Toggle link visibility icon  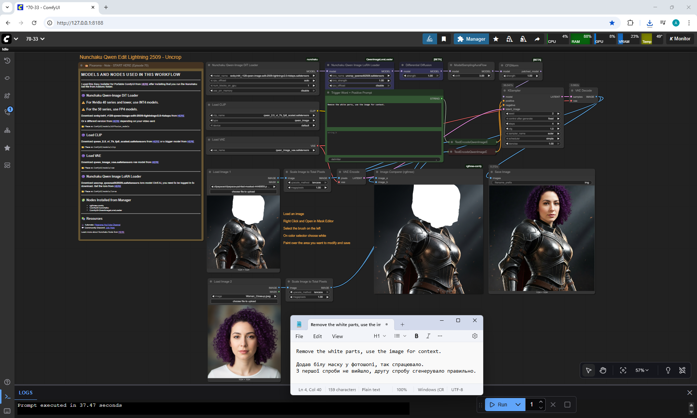pyautogui.click(x=682, y=370)
